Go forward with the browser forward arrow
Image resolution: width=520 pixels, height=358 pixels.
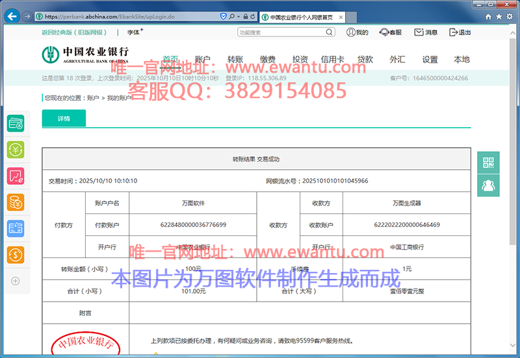[x=27, y=16]
